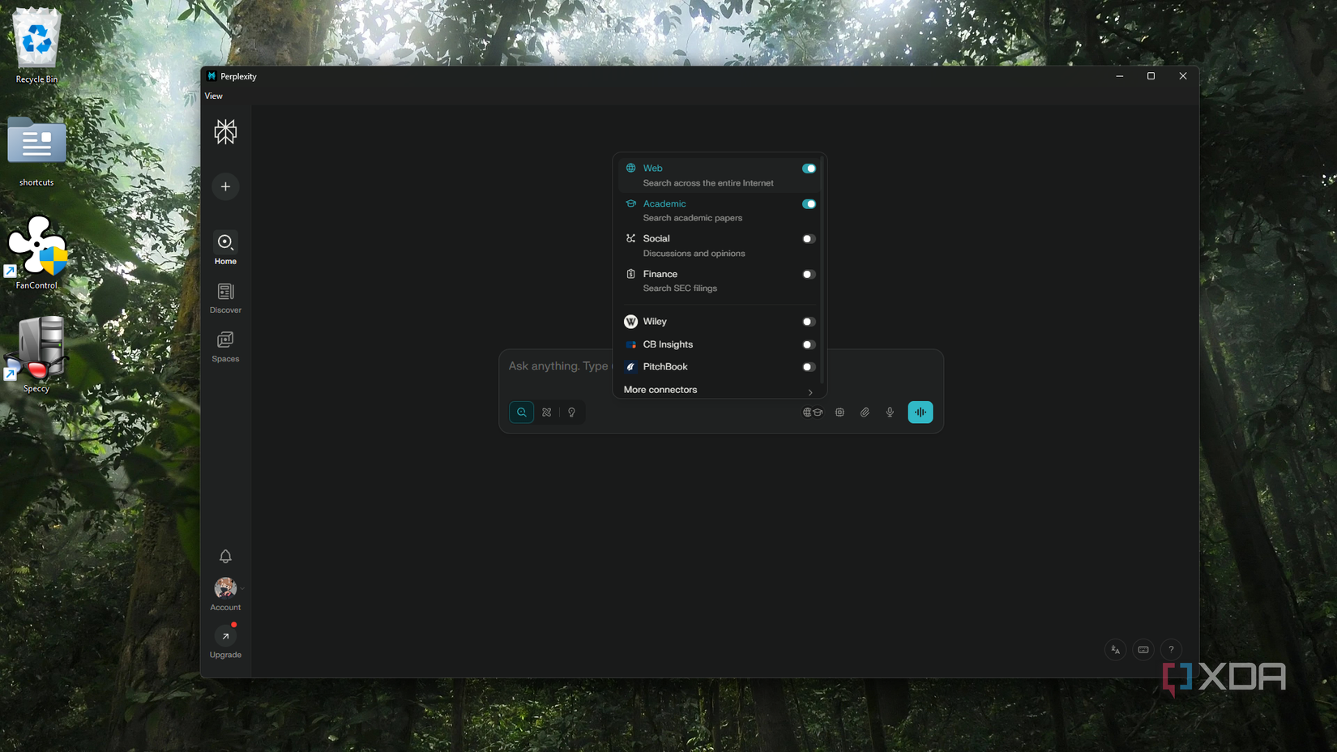Click the Finance source label
This screenshot has height=752, width=1337.
click(660, 274)
